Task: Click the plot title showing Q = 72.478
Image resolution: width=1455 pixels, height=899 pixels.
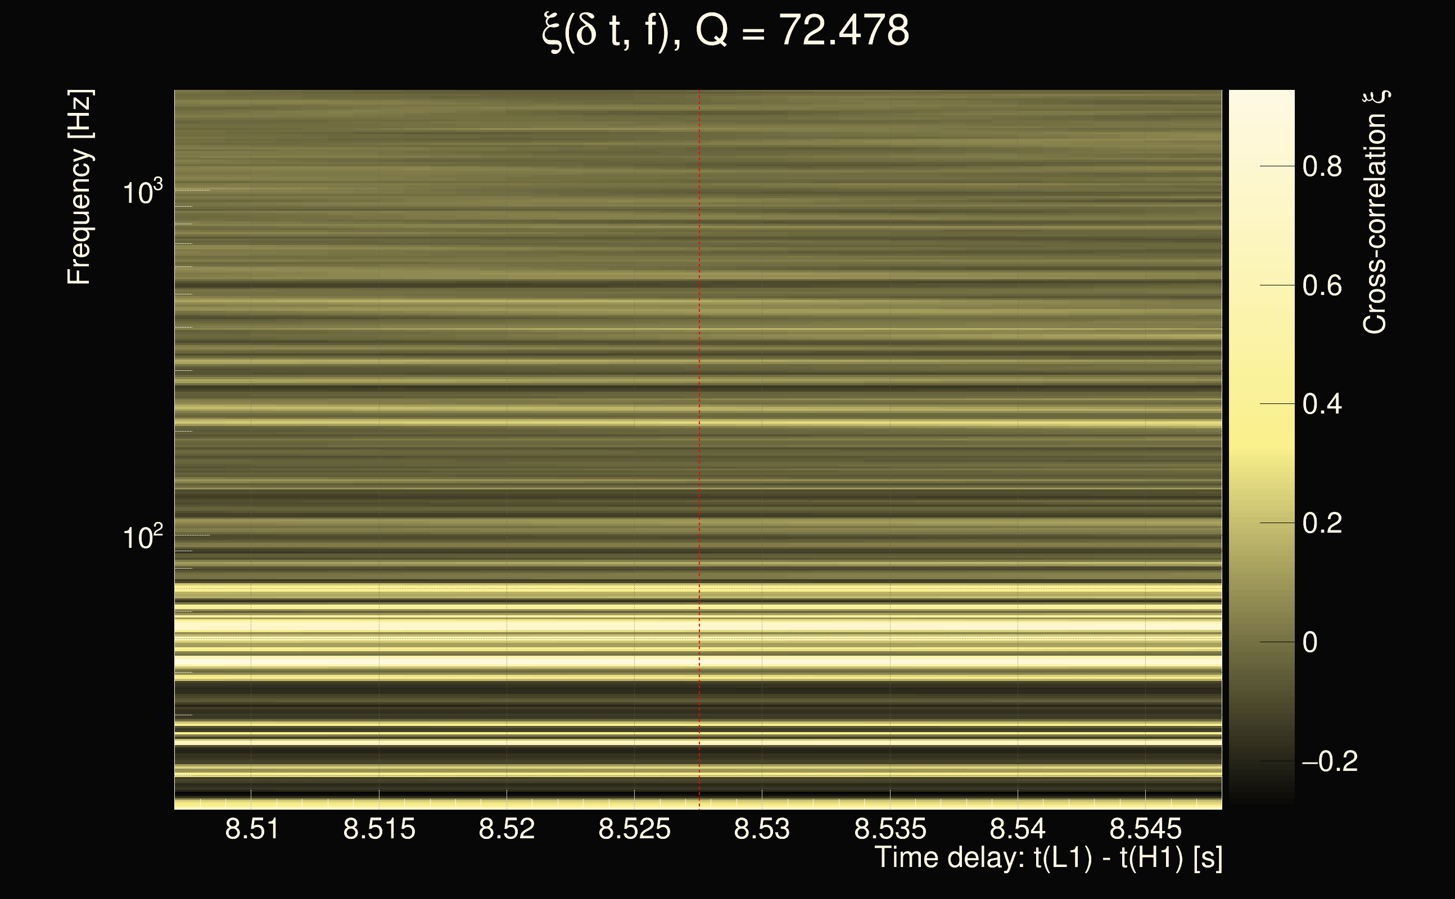Action: click(x=726, y=31)
